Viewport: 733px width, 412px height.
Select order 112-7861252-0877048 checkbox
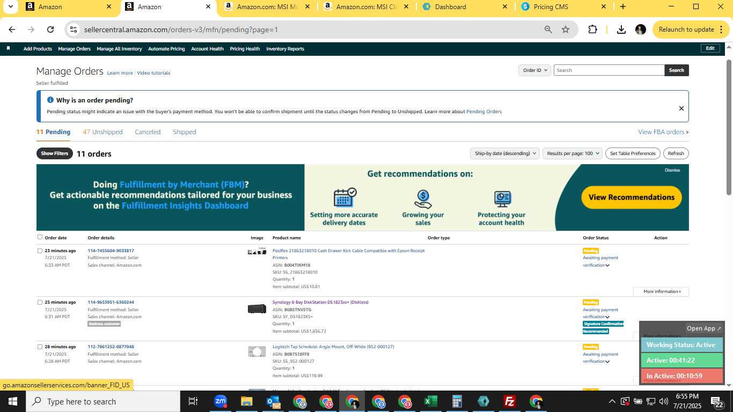(40, 347)
